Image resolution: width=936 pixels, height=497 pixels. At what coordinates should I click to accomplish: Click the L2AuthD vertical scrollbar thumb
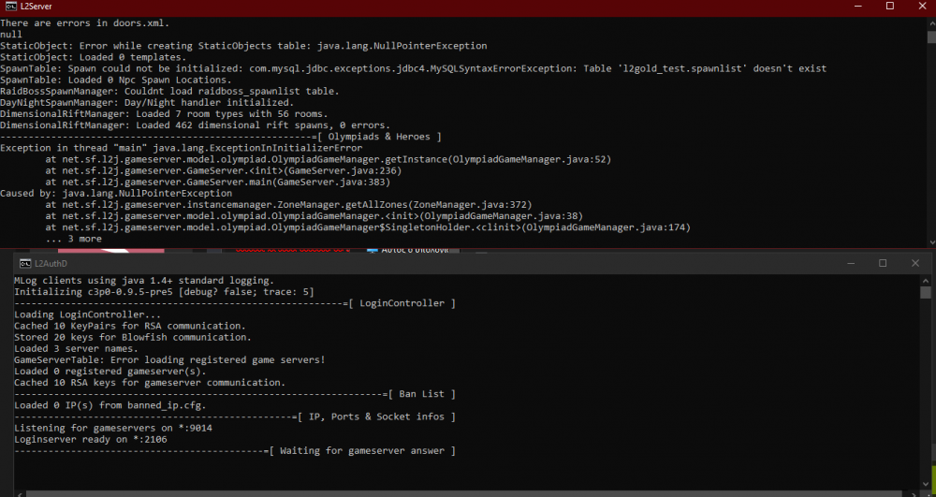[925, 293]
